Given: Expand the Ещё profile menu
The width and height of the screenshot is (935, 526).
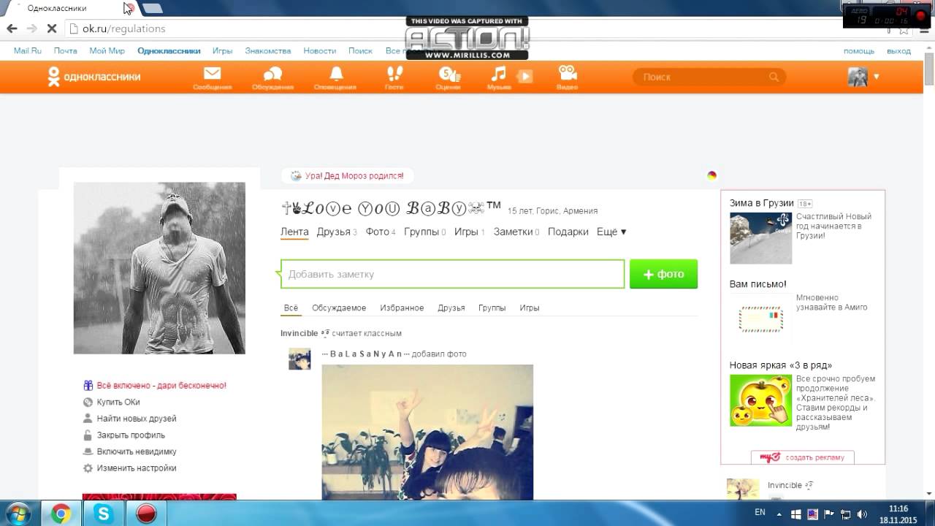Looking at the screenshot, I should (611, 232).
